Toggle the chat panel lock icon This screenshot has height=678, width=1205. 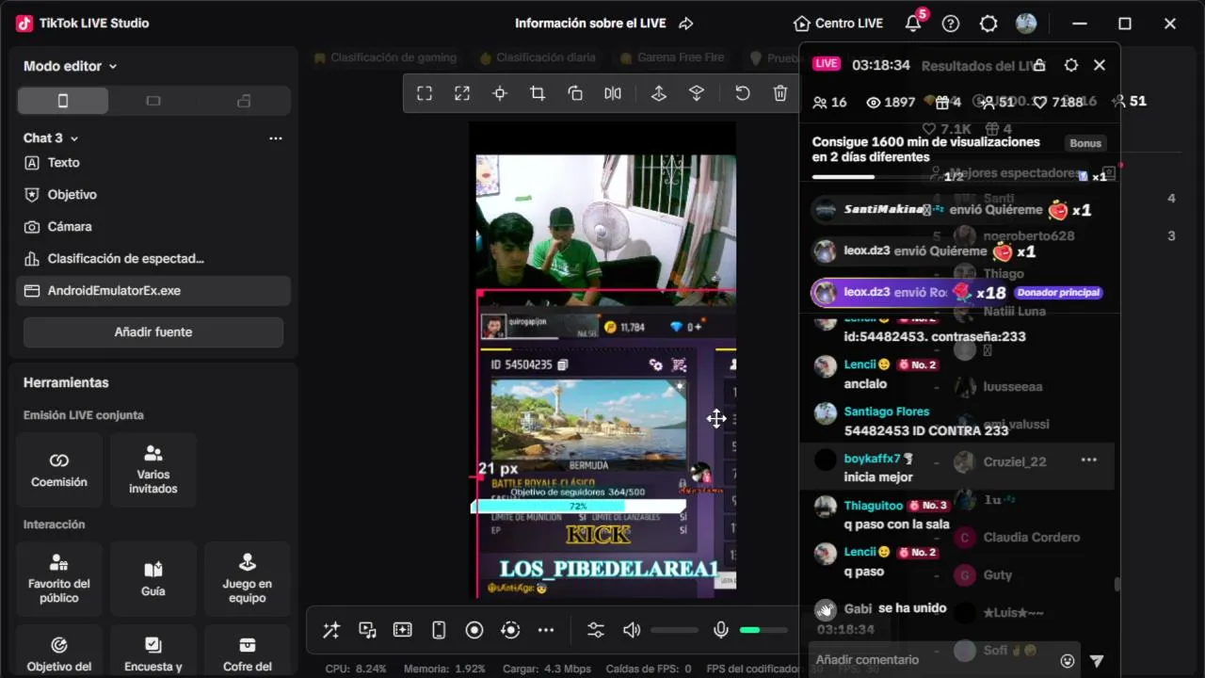tap(1039, 65)
